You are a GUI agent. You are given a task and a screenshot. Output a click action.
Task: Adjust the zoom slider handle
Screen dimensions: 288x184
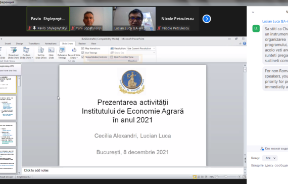pos(226,177)
